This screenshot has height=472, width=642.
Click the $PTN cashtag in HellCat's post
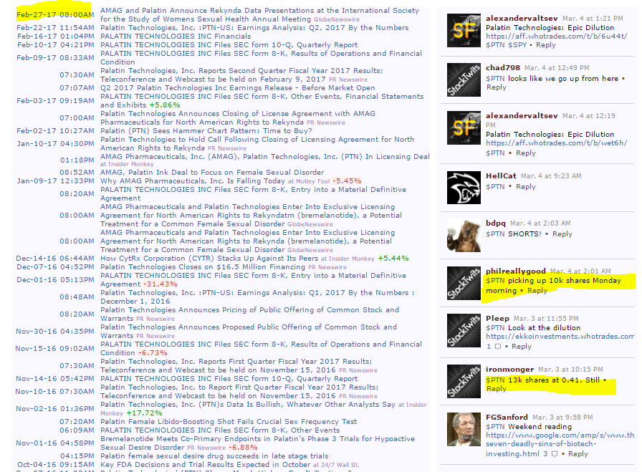(495, 187)
